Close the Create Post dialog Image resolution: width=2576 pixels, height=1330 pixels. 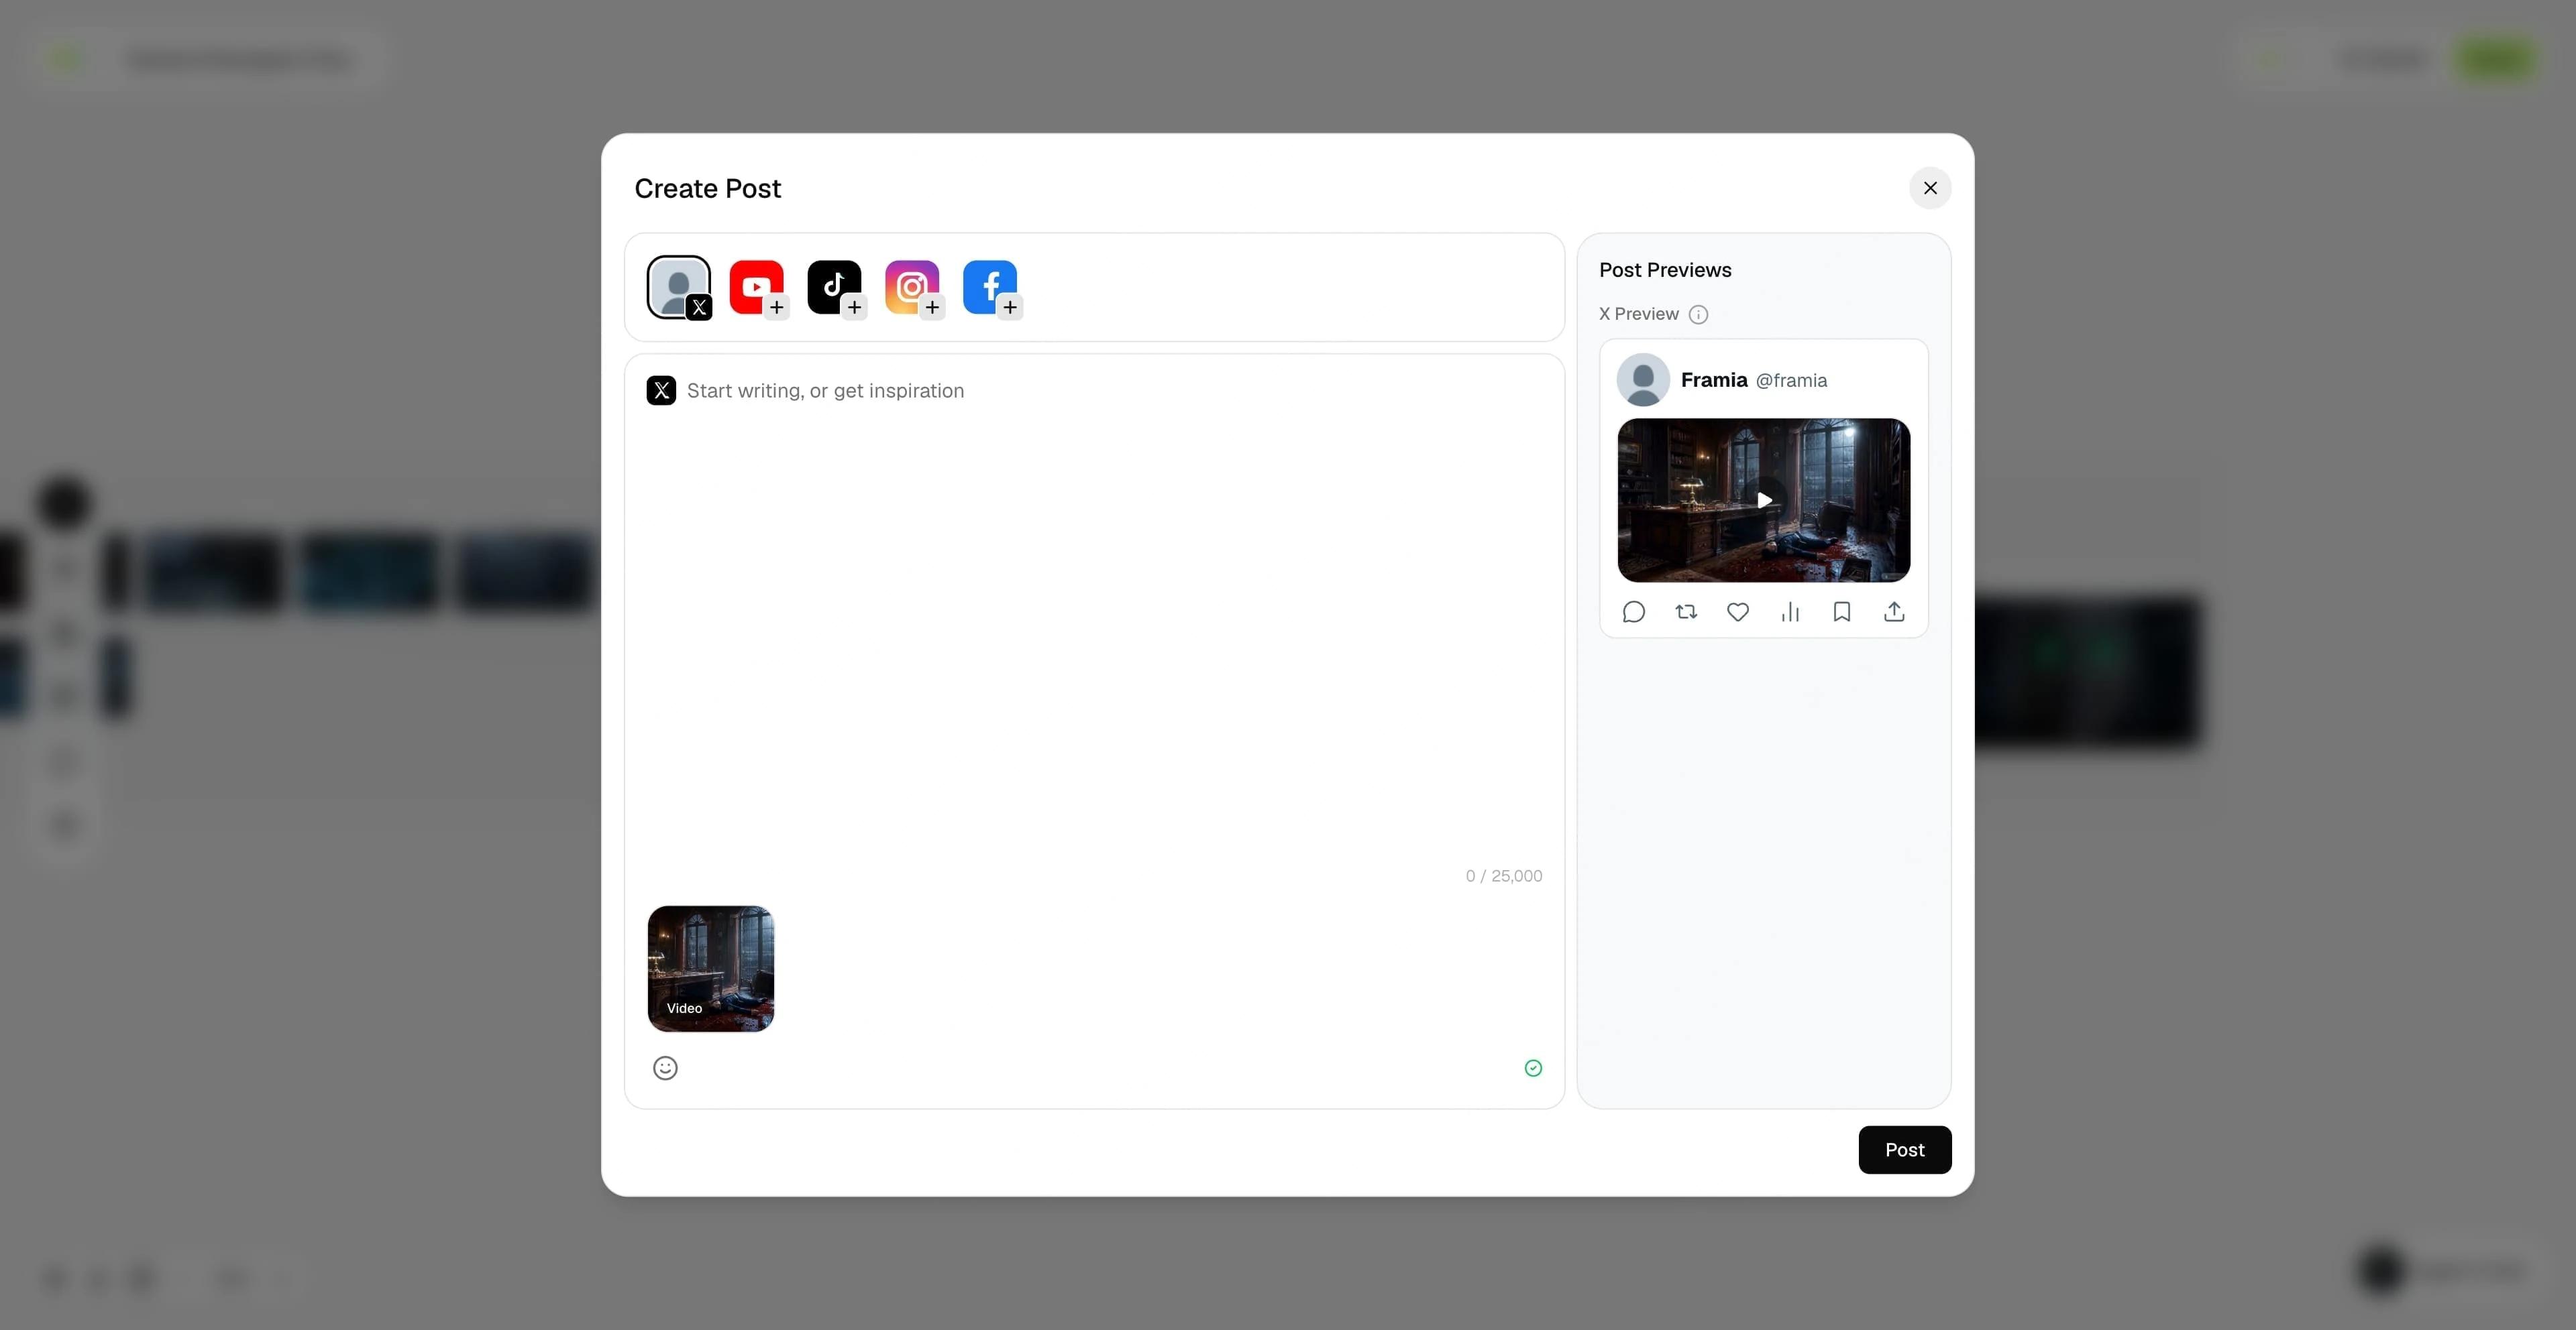point(1930,188)
